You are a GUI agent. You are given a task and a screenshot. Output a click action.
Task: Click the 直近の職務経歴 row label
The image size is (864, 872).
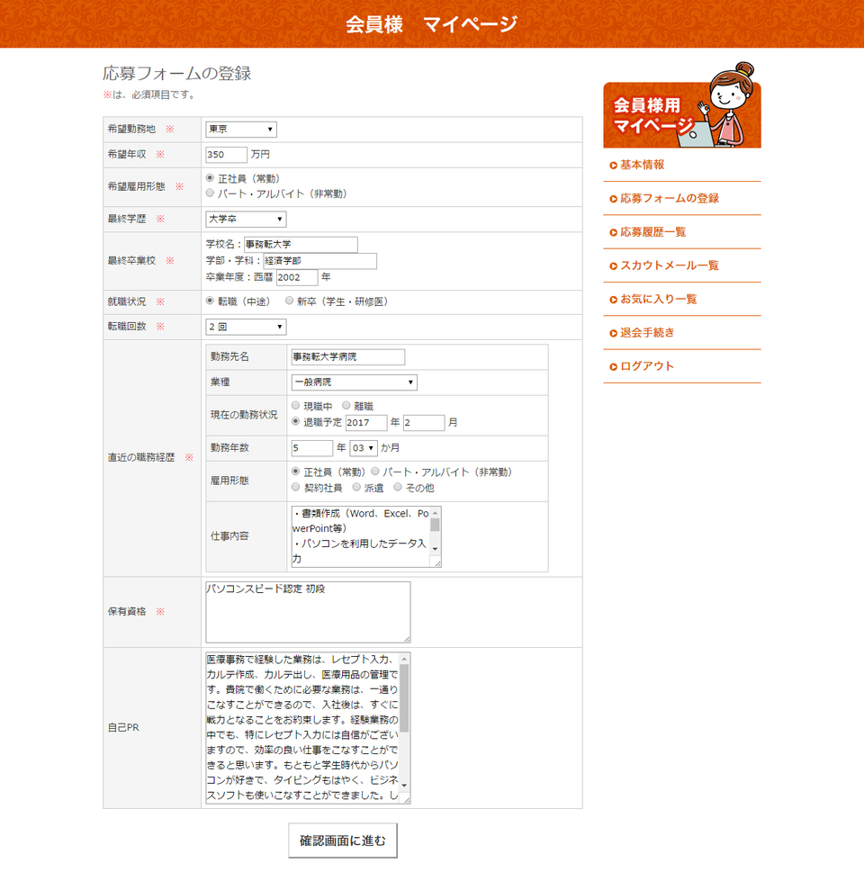point(141,457)
